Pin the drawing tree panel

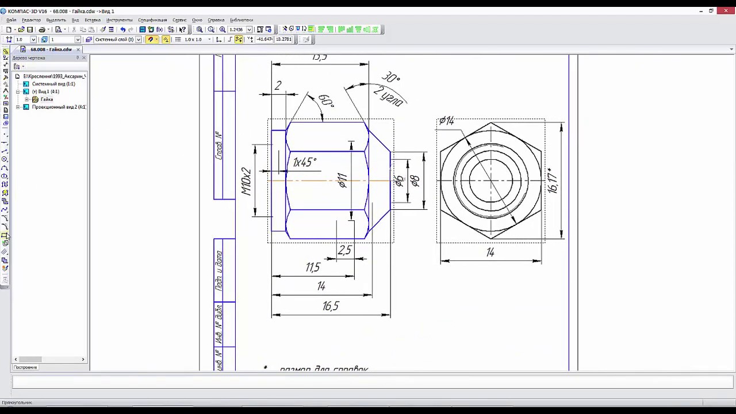78,58
